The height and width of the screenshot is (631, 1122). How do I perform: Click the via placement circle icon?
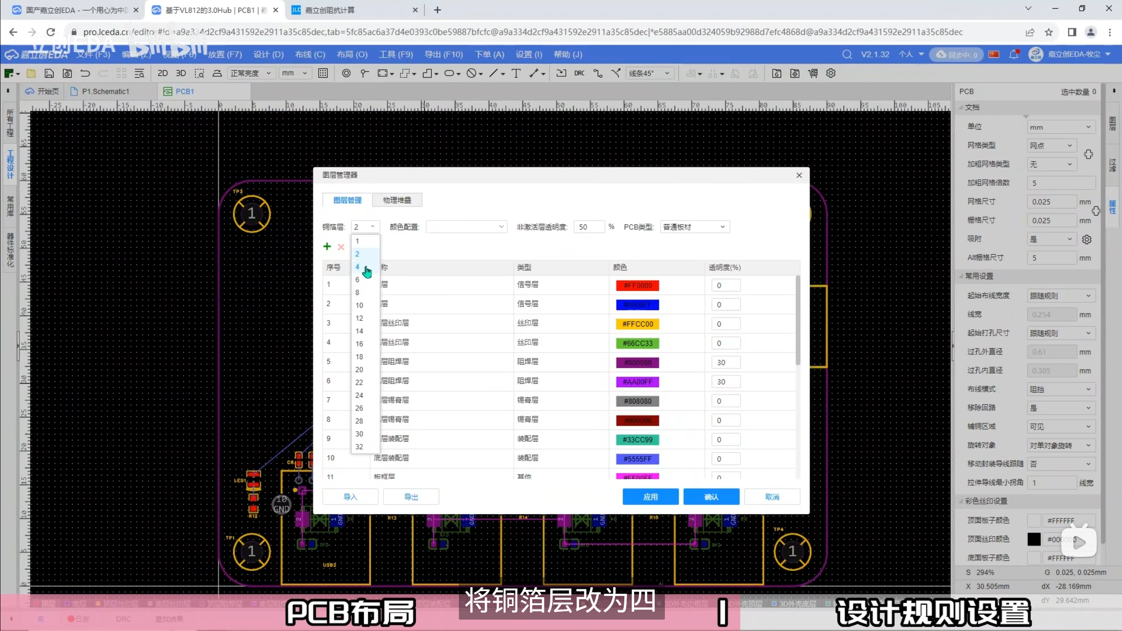click(346, 73)
